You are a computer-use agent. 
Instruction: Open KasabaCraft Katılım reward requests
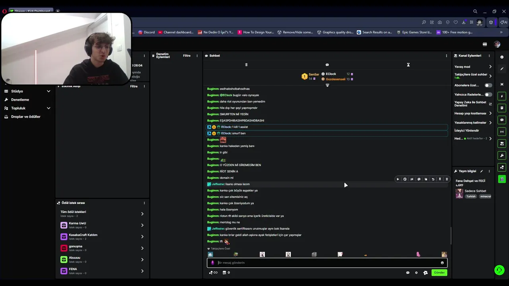click(x=102, y=237)
